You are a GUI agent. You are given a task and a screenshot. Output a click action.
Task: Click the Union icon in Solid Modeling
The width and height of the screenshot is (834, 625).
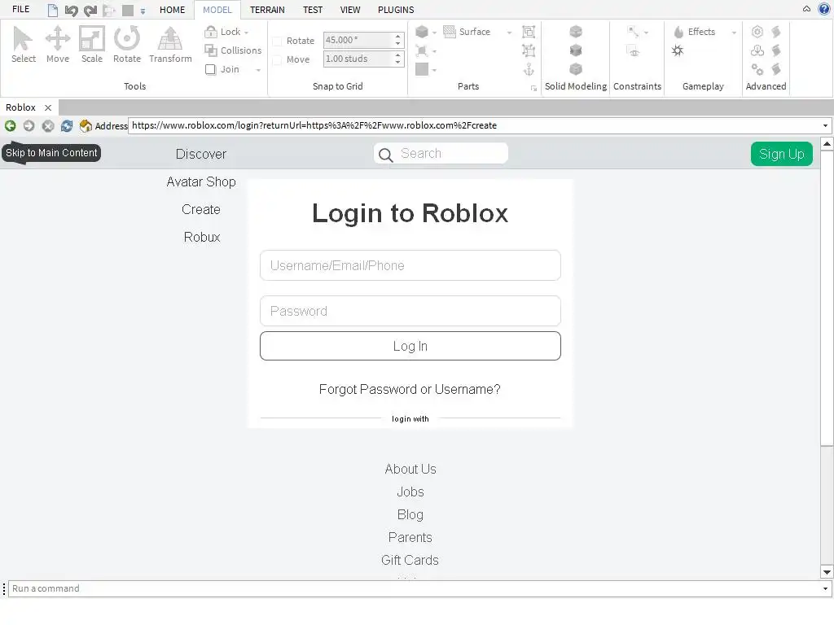coord(576,32)
